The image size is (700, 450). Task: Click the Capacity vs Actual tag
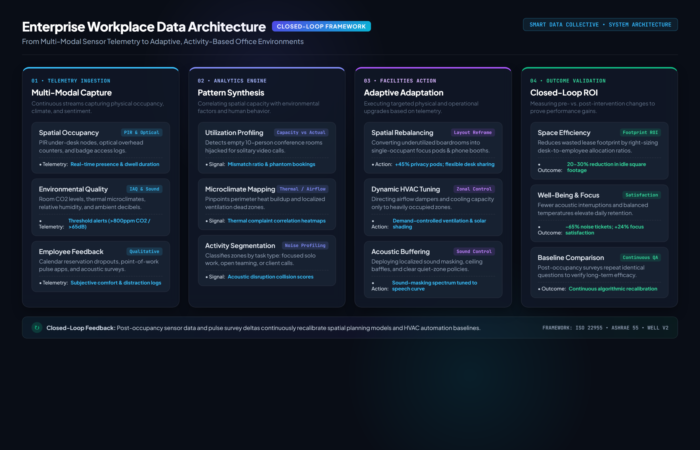[x=301, y=132]
